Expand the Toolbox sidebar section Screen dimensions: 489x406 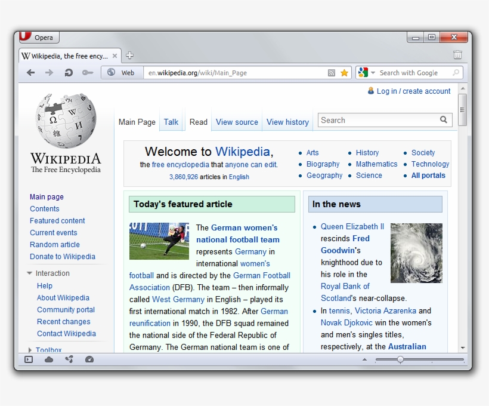coord(45,350)
